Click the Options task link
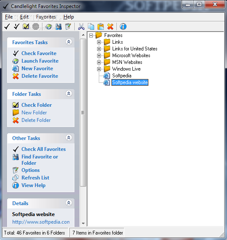Screen dimensions: 227x240 [31, 170]
